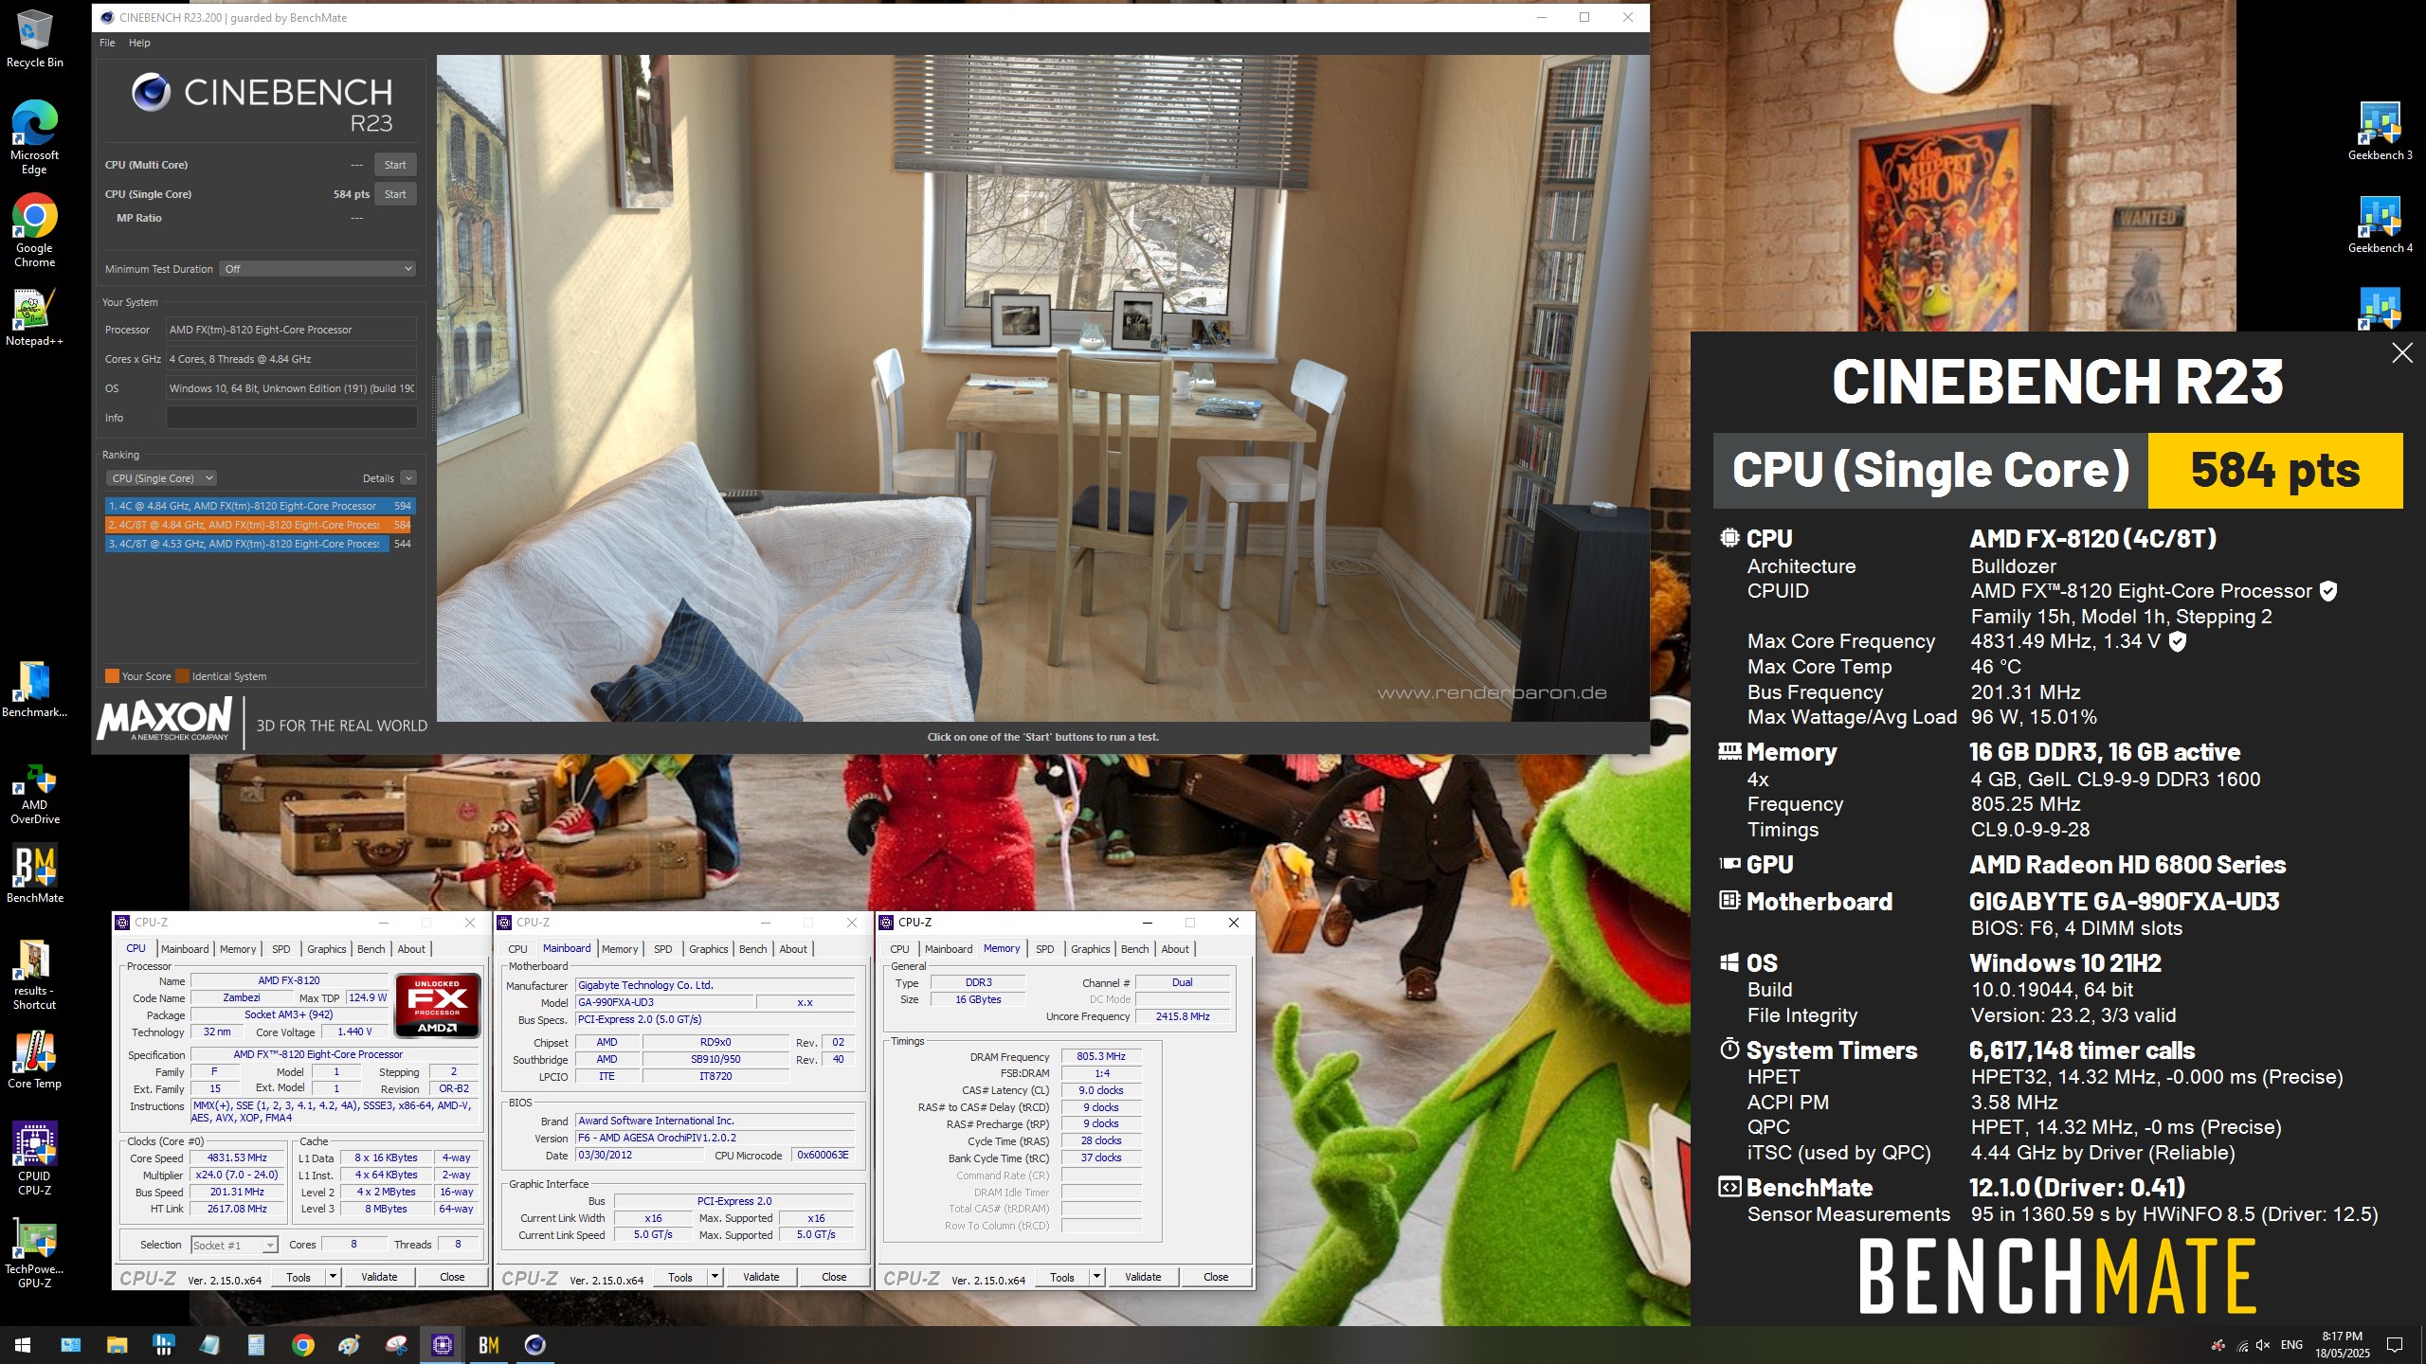Open the Recycle Bin desktop icon
2426x1364 pixels.
34,38
